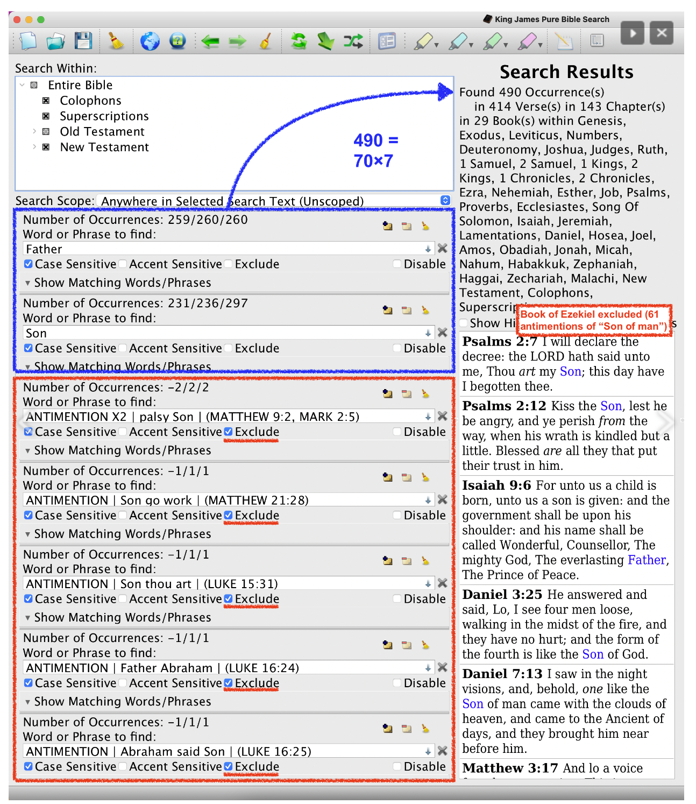
Task: Expand Show Matching Words/Phrases under Father
Action: [x=27, y=283]
